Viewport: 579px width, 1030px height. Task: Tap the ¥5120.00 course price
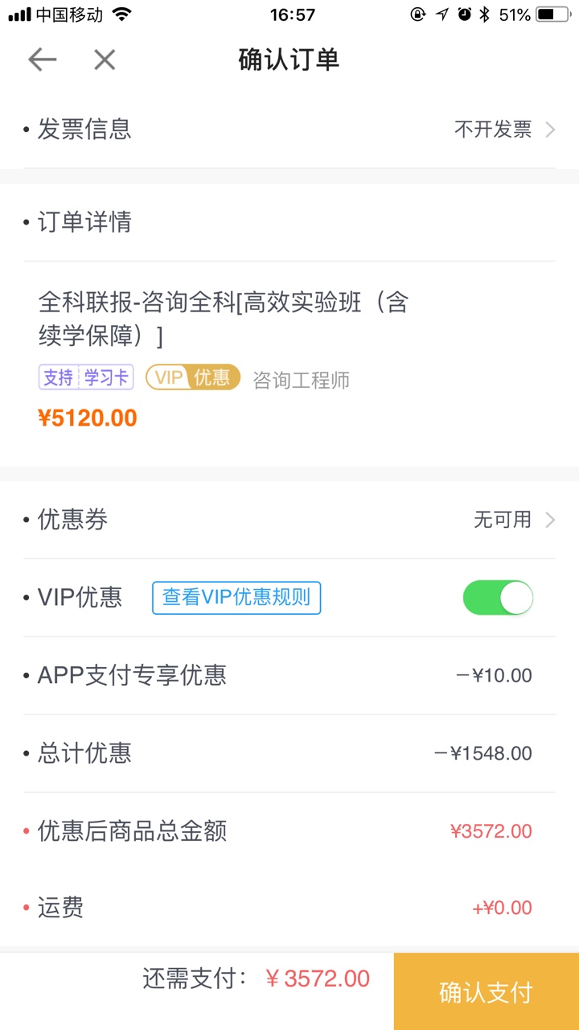point(88,418)
